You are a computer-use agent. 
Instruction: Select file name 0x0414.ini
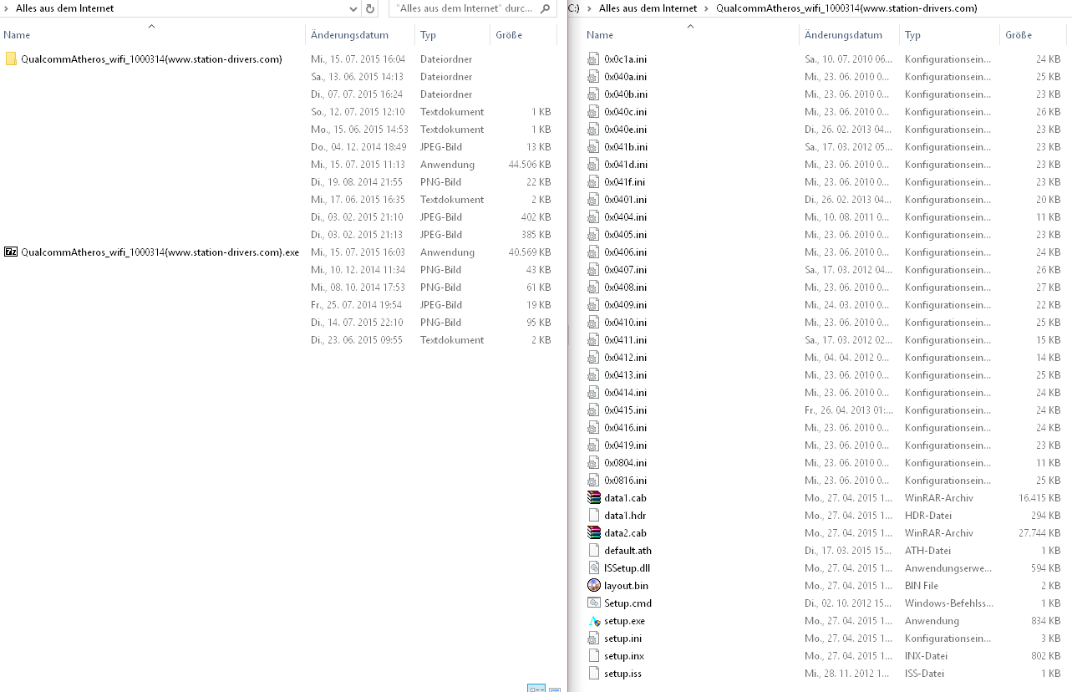point(626,393)
